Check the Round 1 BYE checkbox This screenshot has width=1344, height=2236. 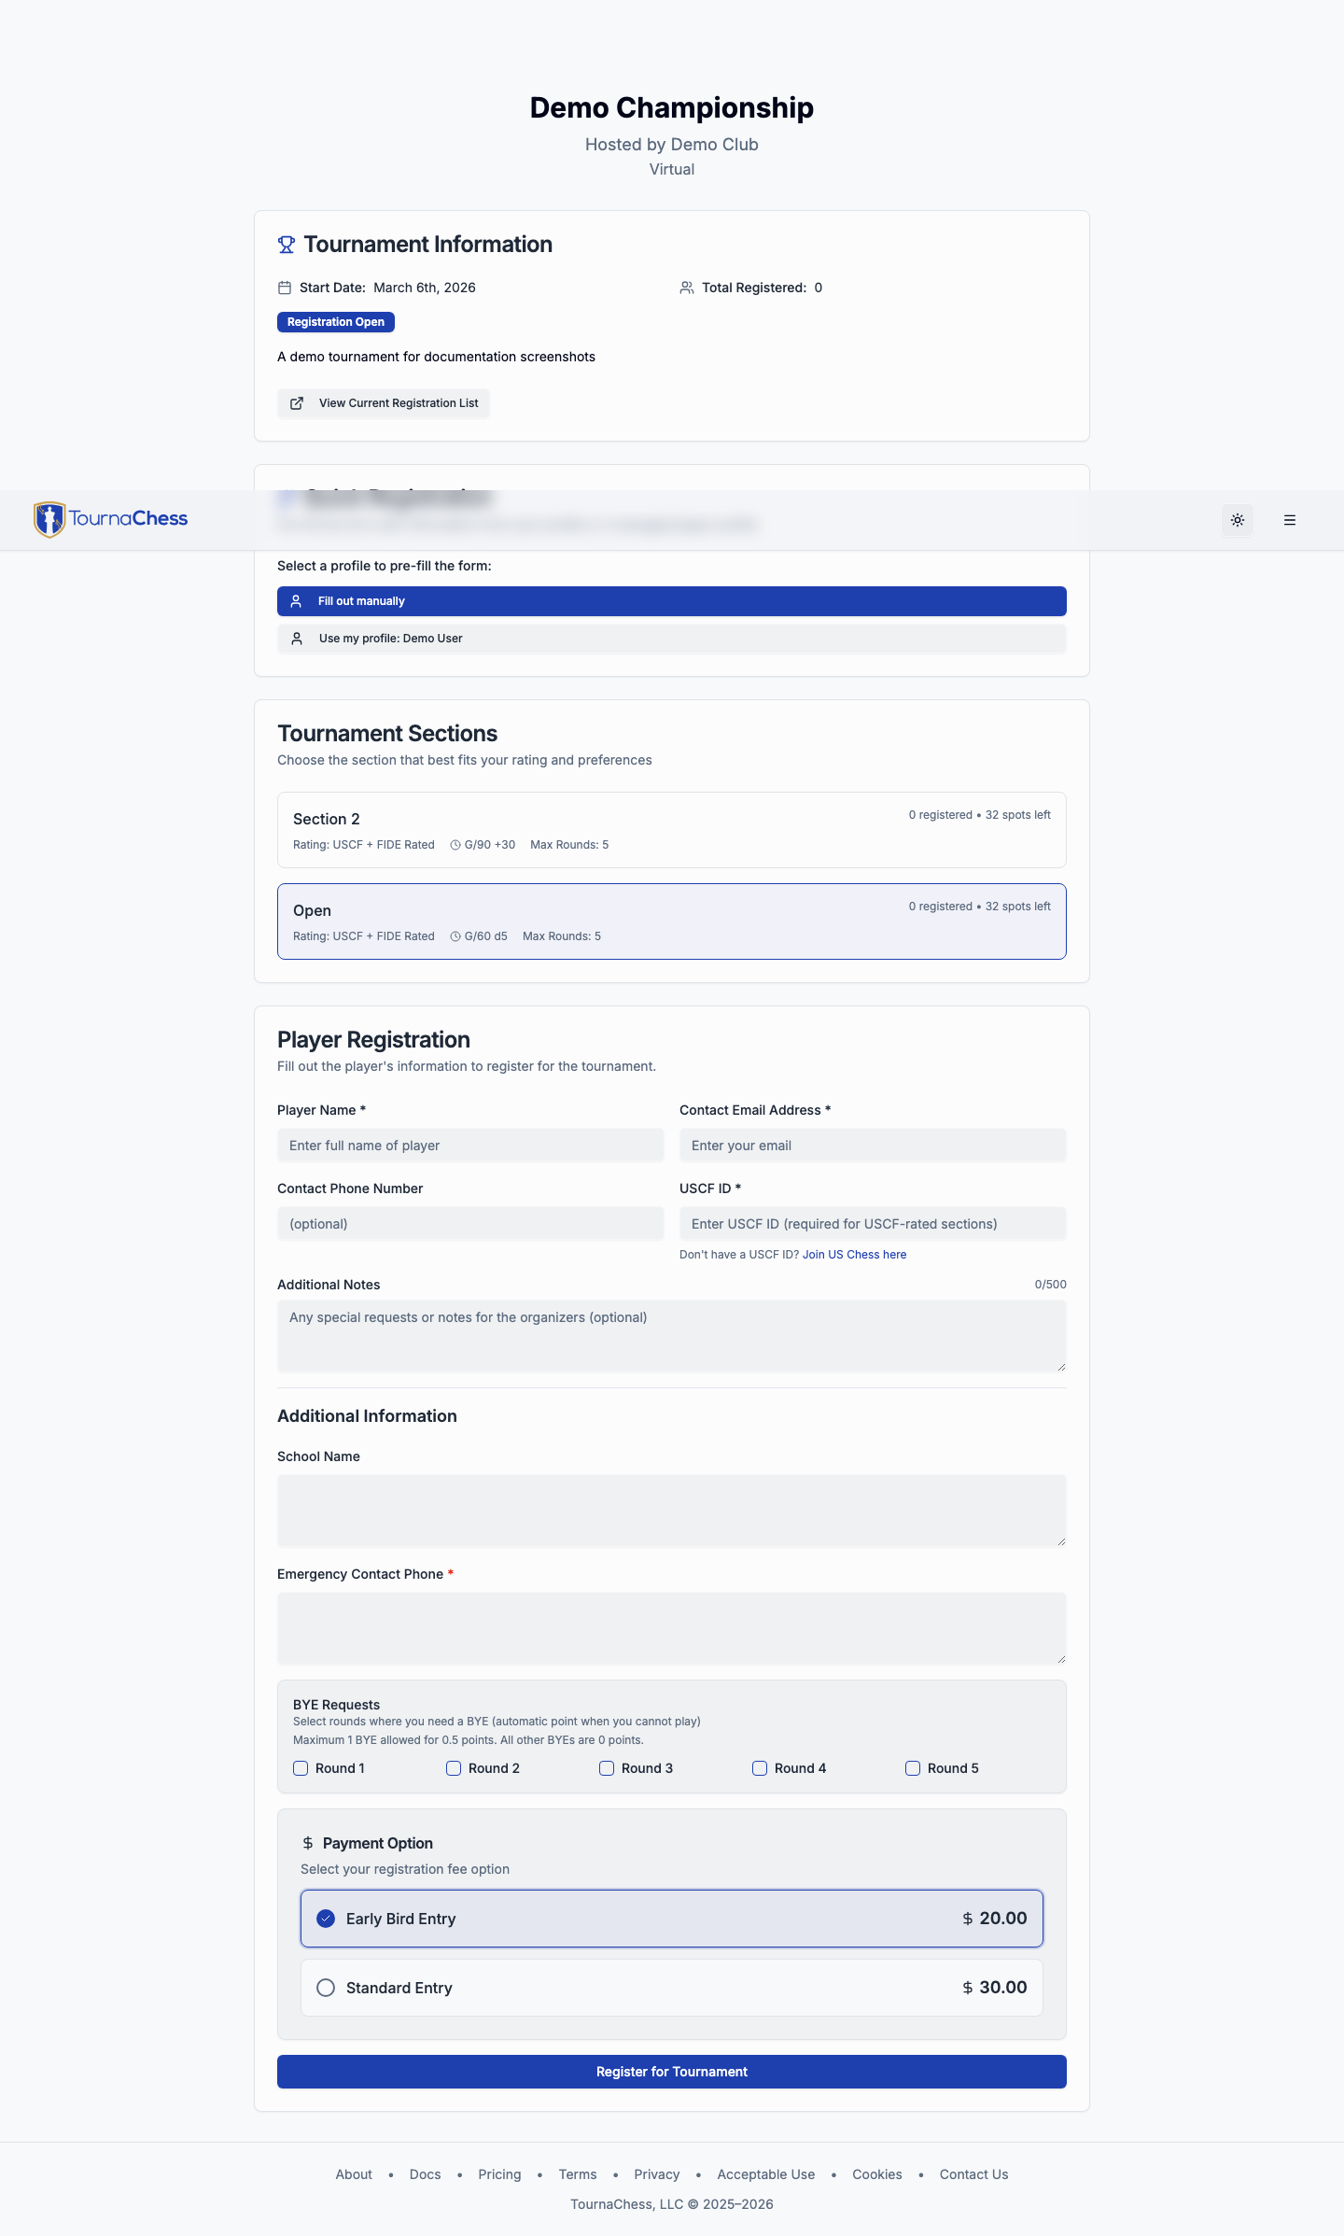point(301,1768)
